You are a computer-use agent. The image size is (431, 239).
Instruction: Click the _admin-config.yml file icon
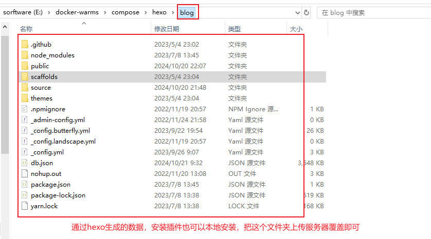click(25, 120)
